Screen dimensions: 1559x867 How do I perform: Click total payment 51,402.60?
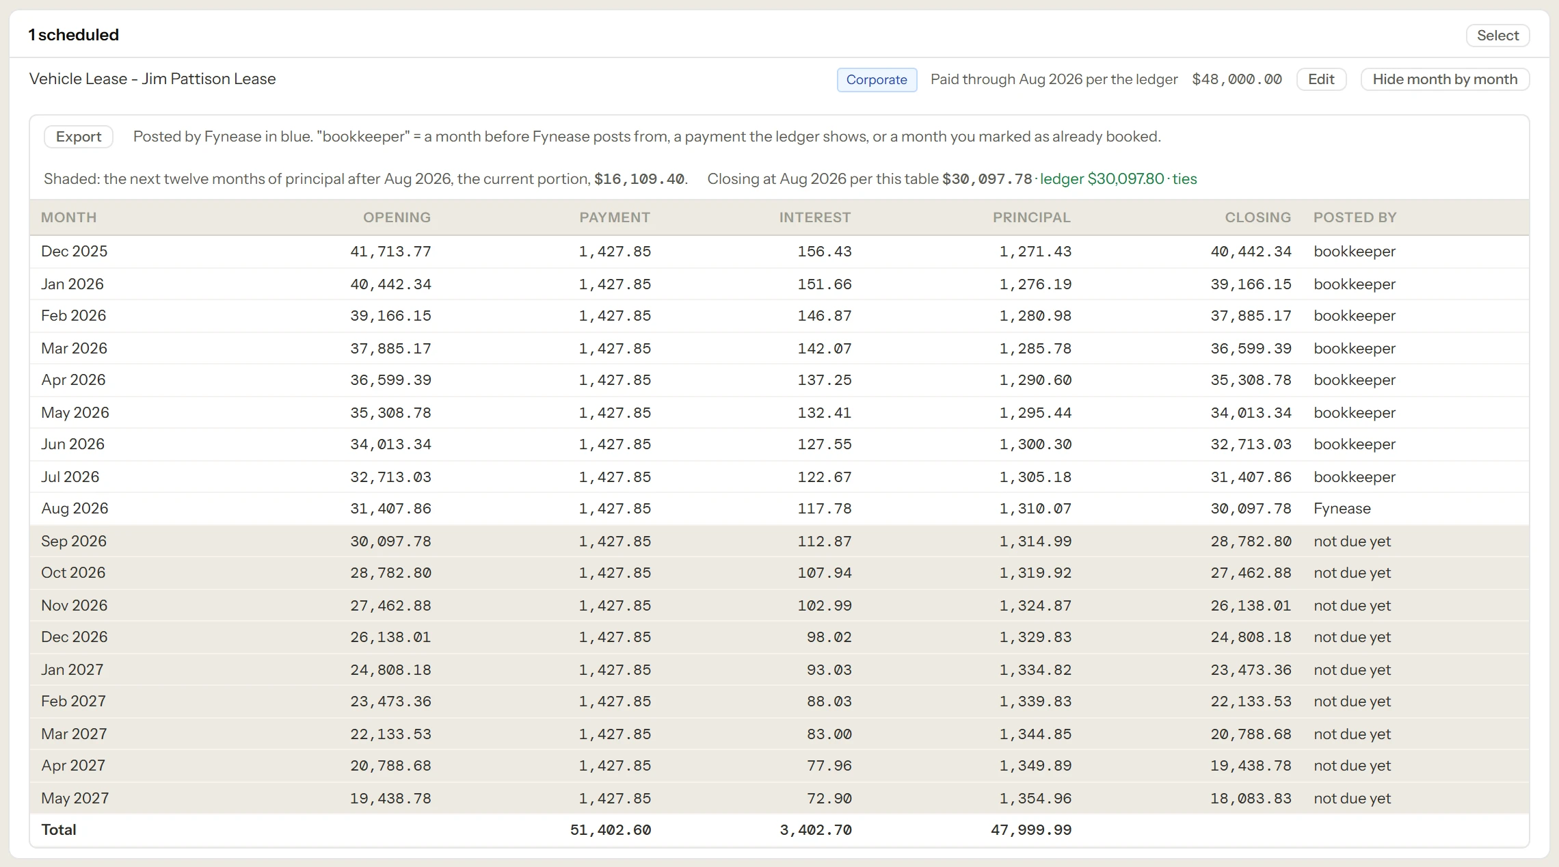click(x=610, y=830)
